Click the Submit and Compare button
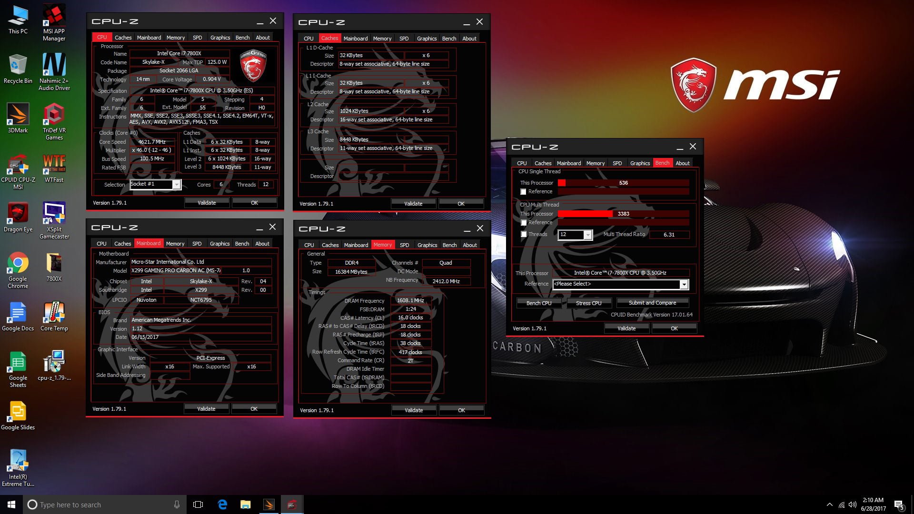Viewport: 914px width, 514px height. [x=652, y=303]
